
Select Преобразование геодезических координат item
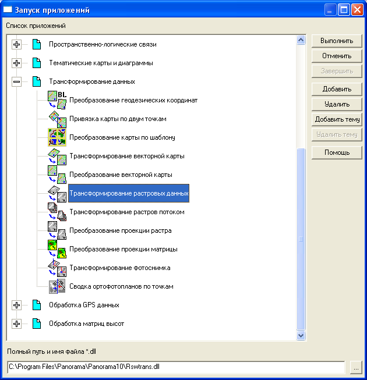point(133,100)
